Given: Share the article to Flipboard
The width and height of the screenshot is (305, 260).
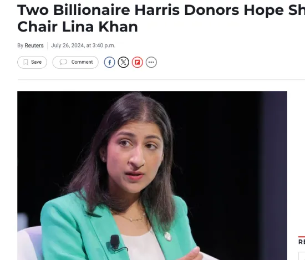Looking at the screenshot, I should 138,62.
